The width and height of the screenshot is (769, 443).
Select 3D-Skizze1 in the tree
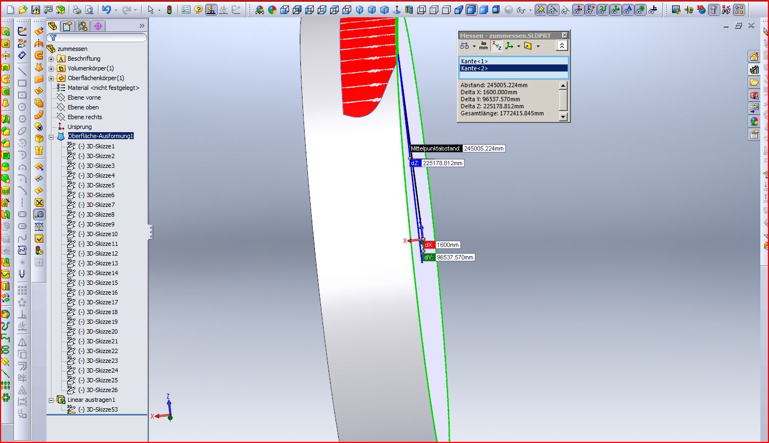(x=96, y=146)
